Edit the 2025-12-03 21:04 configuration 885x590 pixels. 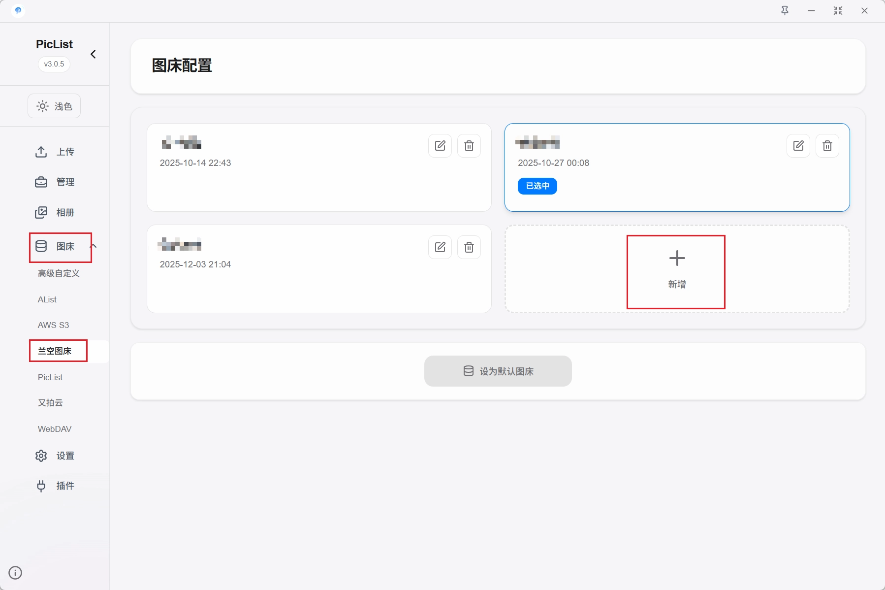click(x=440, y=247)
